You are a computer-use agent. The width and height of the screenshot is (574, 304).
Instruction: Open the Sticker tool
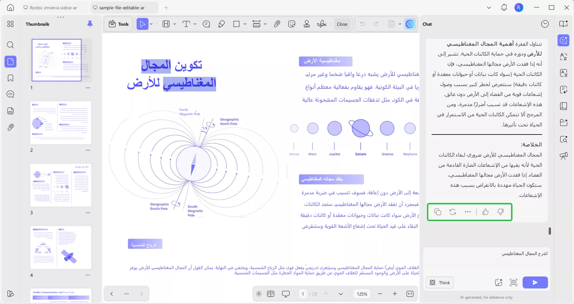(x=292, y=24)
